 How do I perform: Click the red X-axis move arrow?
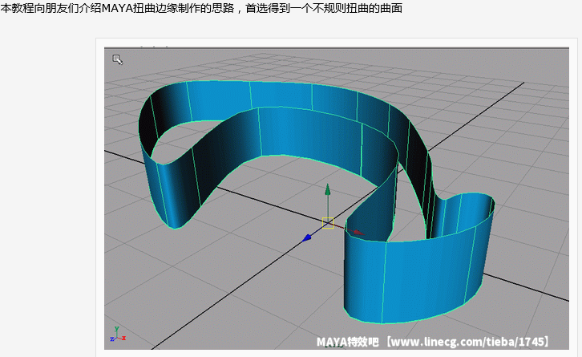pos(358,233)
